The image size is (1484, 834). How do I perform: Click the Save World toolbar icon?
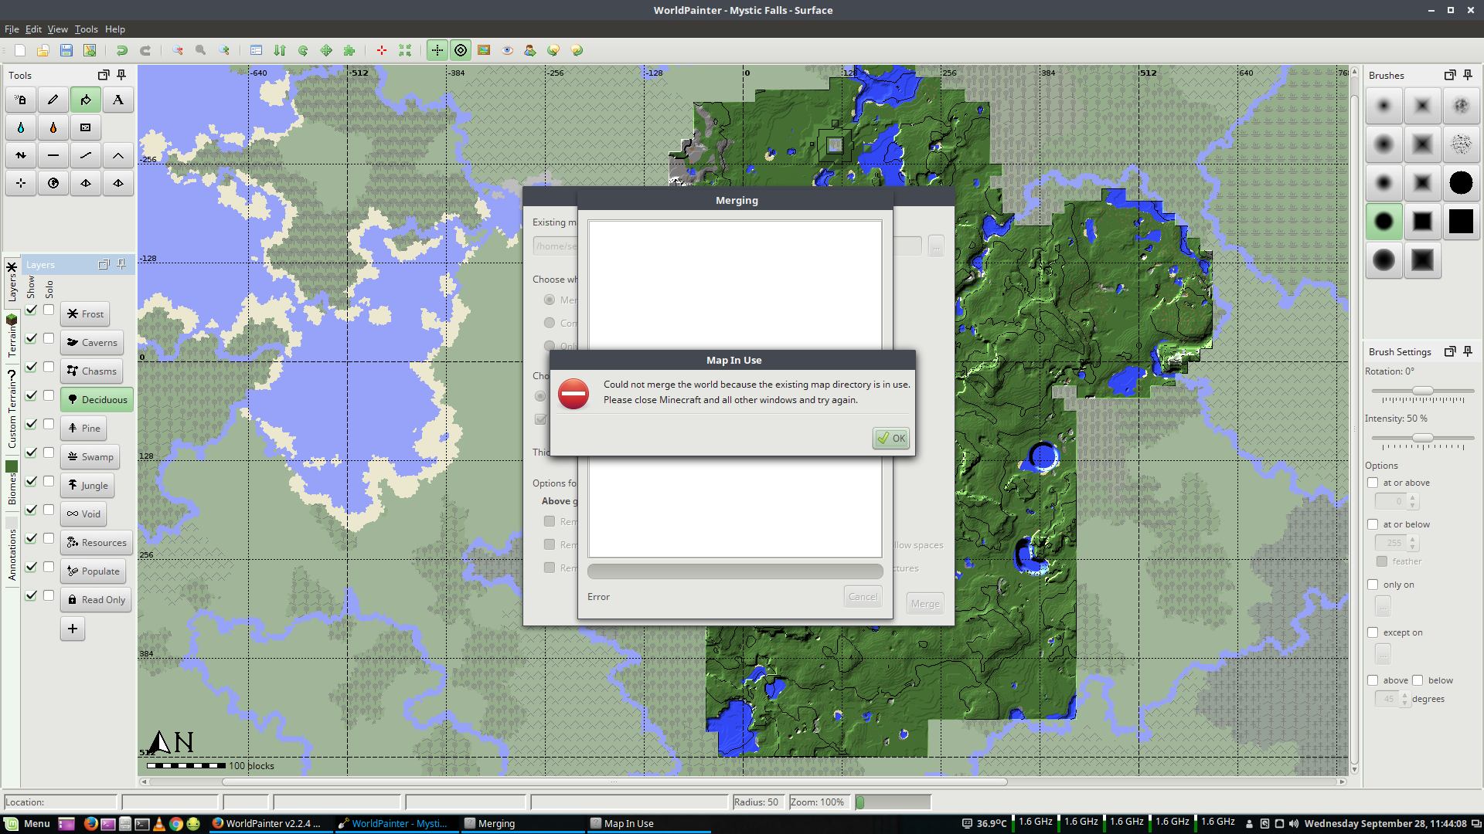pyautogui.click(x=66, y=50)
